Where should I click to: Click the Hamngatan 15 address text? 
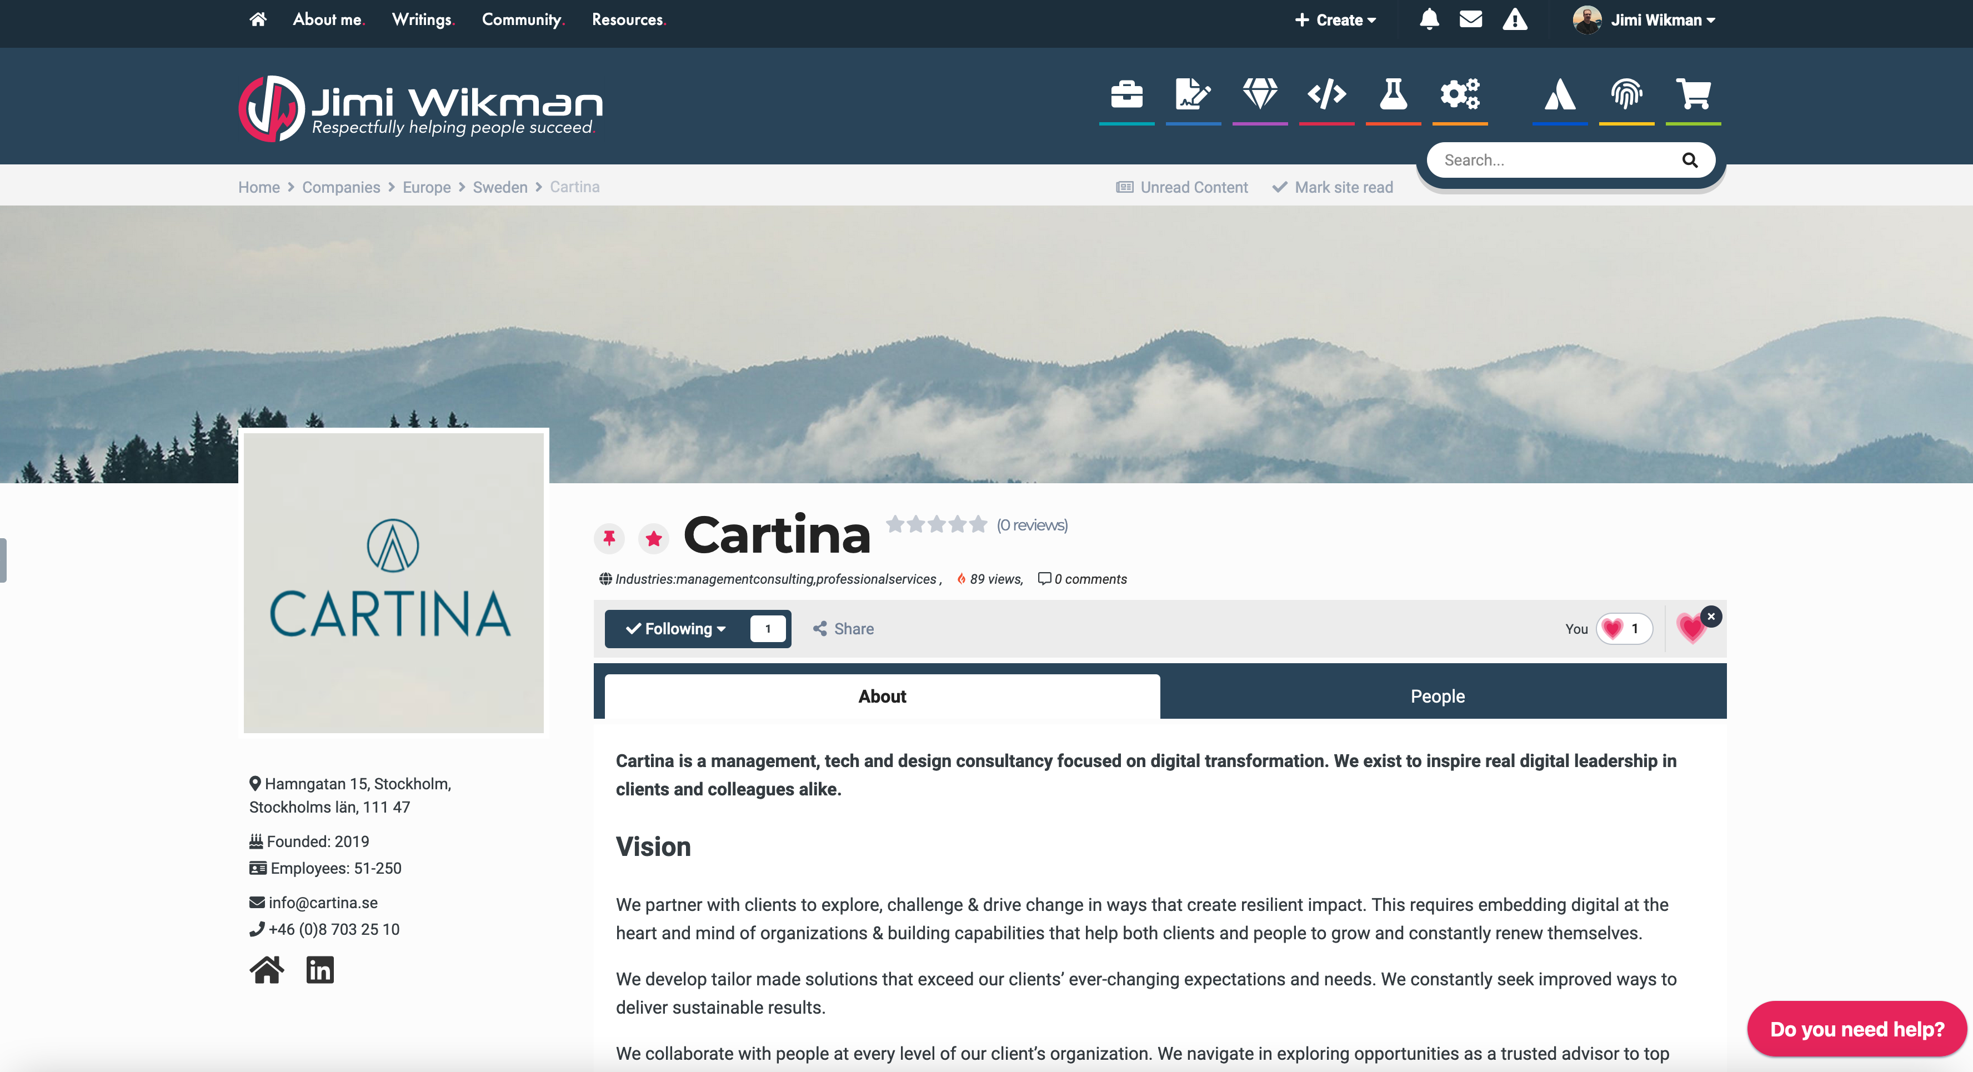(x=350, y=795)
